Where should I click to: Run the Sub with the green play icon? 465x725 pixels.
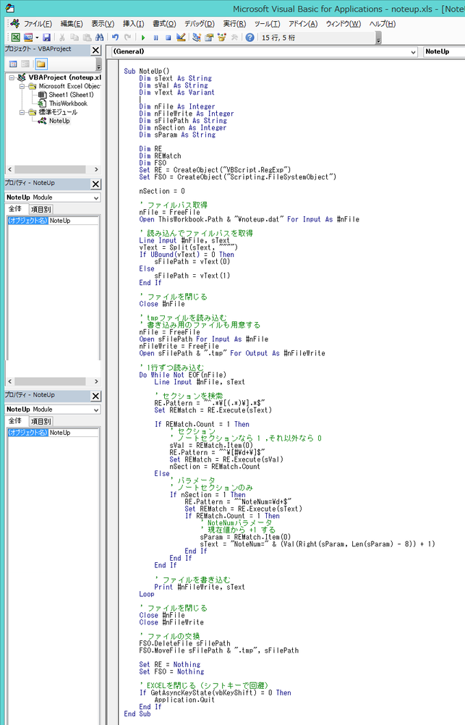(x=143, y=38)
